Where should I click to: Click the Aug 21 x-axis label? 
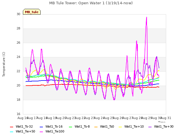(x=71, y=118)
